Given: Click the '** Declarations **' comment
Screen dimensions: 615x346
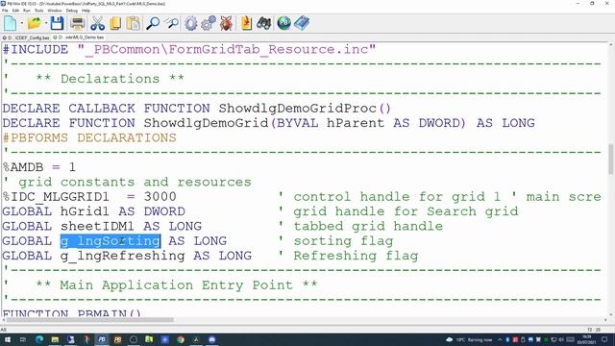Looking at the screenshot, I should 110,79.
